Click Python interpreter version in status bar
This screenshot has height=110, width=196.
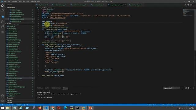tap(17, 105)
